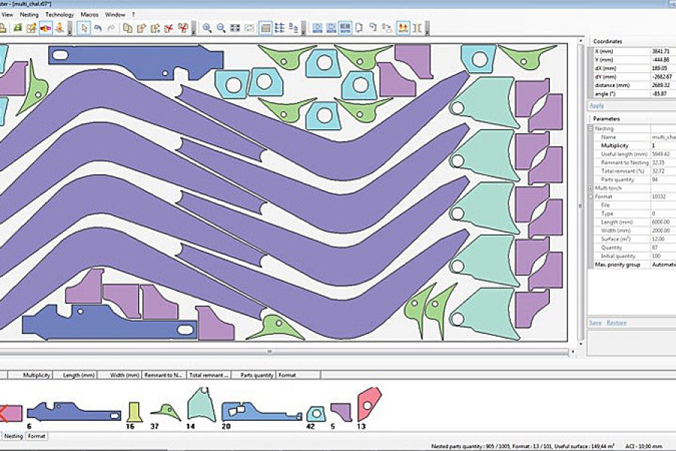Click the Multiplicity column header
The width and height of the screenshot is (676, 451).
click(31, 375)
